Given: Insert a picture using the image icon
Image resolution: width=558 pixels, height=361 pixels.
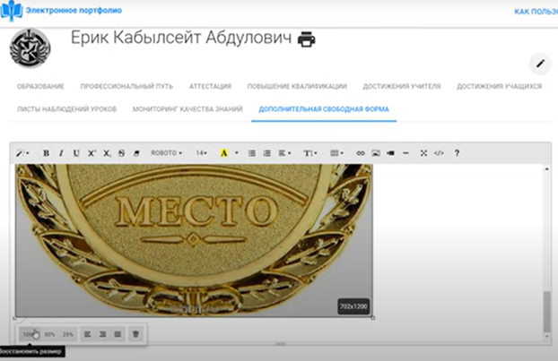Looking at the screenshot, I should tap(376, 153).
